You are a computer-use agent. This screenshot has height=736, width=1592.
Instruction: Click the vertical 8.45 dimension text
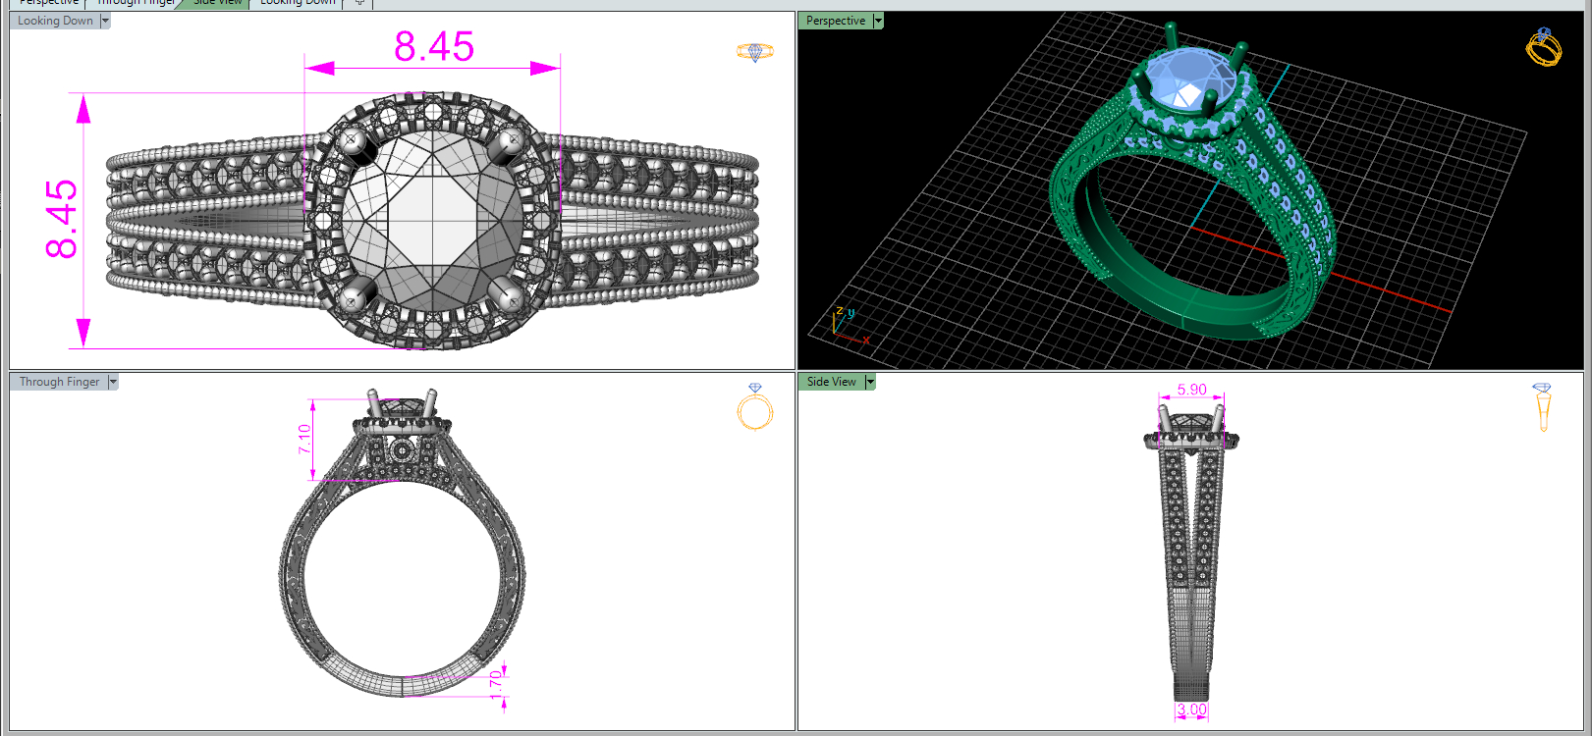coord(61,219)
